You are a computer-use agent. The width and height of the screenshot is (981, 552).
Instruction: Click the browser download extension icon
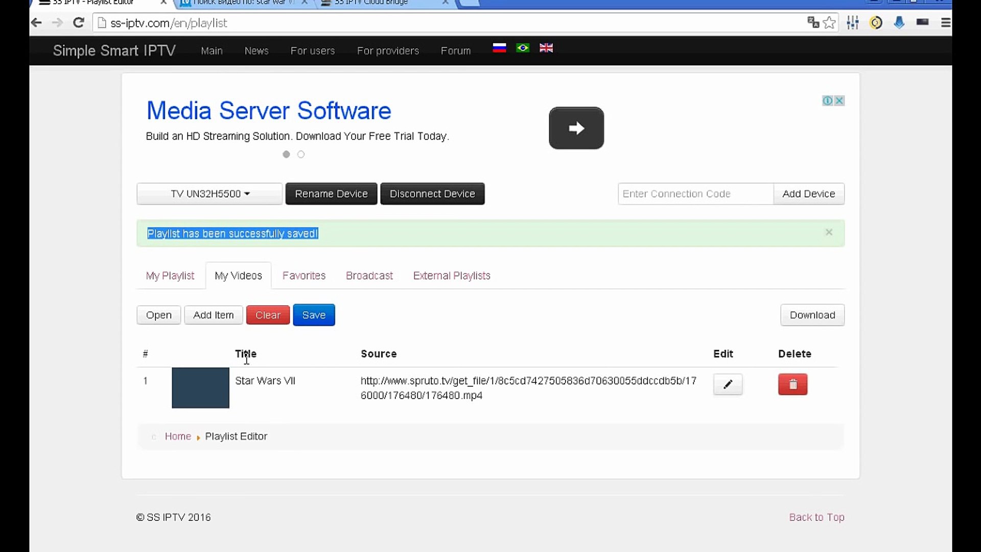coord(899,22)
